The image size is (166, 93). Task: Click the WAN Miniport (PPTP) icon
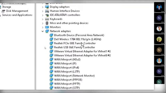point(51,84)
